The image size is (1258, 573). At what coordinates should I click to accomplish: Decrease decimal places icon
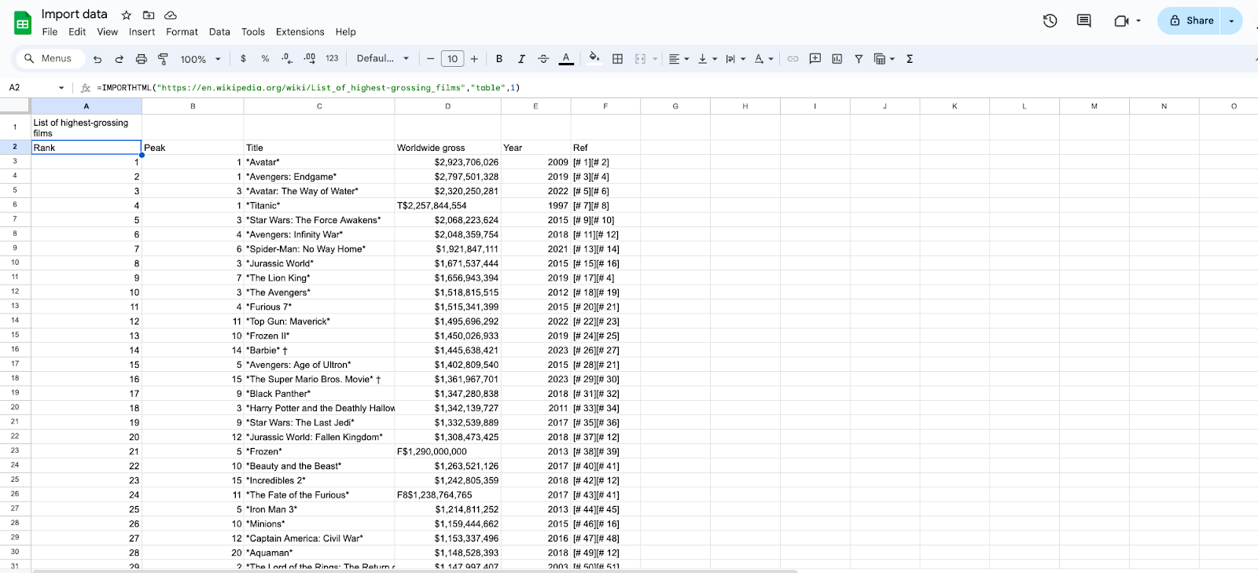[x=287, y=59]
